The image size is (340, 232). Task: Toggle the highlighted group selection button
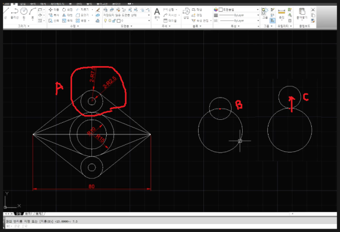(273, 21)
